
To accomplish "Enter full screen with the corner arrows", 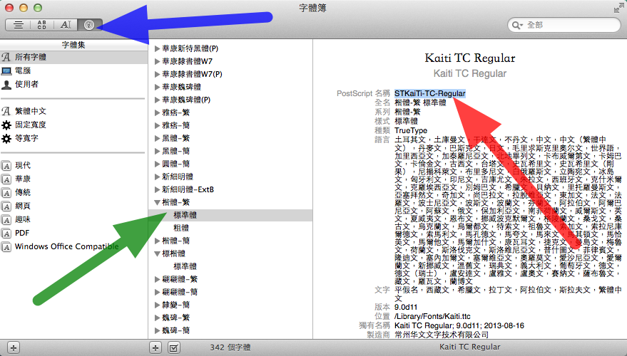I will (x=618, y=8).
